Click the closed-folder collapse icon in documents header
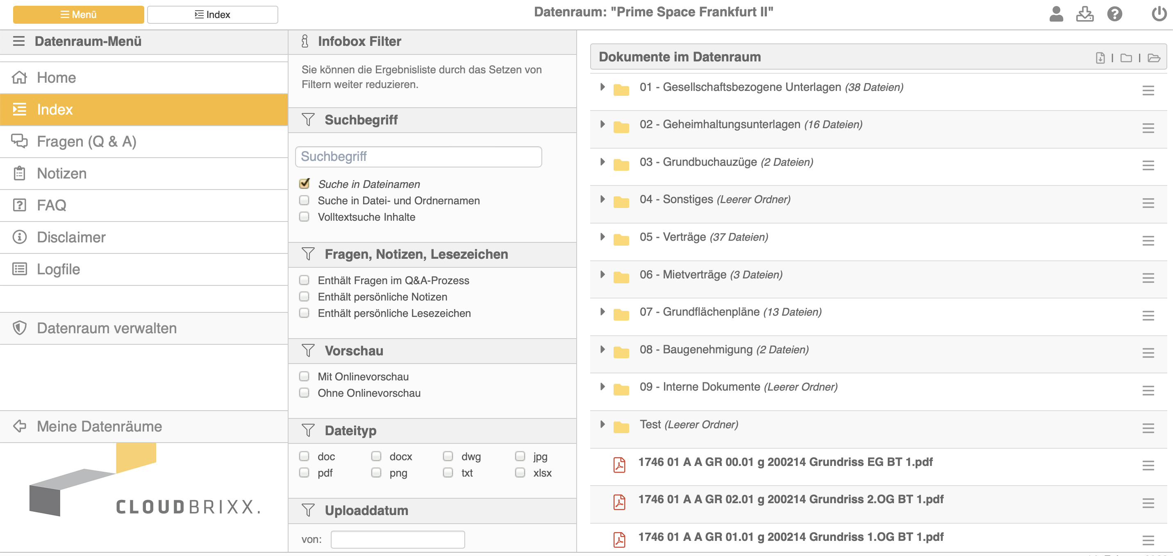 pyautogui.click(x=1125, y=58)
